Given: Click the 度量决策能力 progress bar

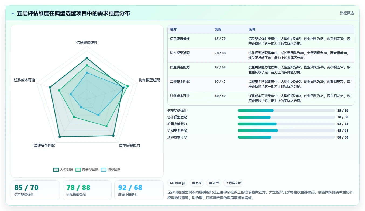Looking at the screenshot, I should coord(286,124).
